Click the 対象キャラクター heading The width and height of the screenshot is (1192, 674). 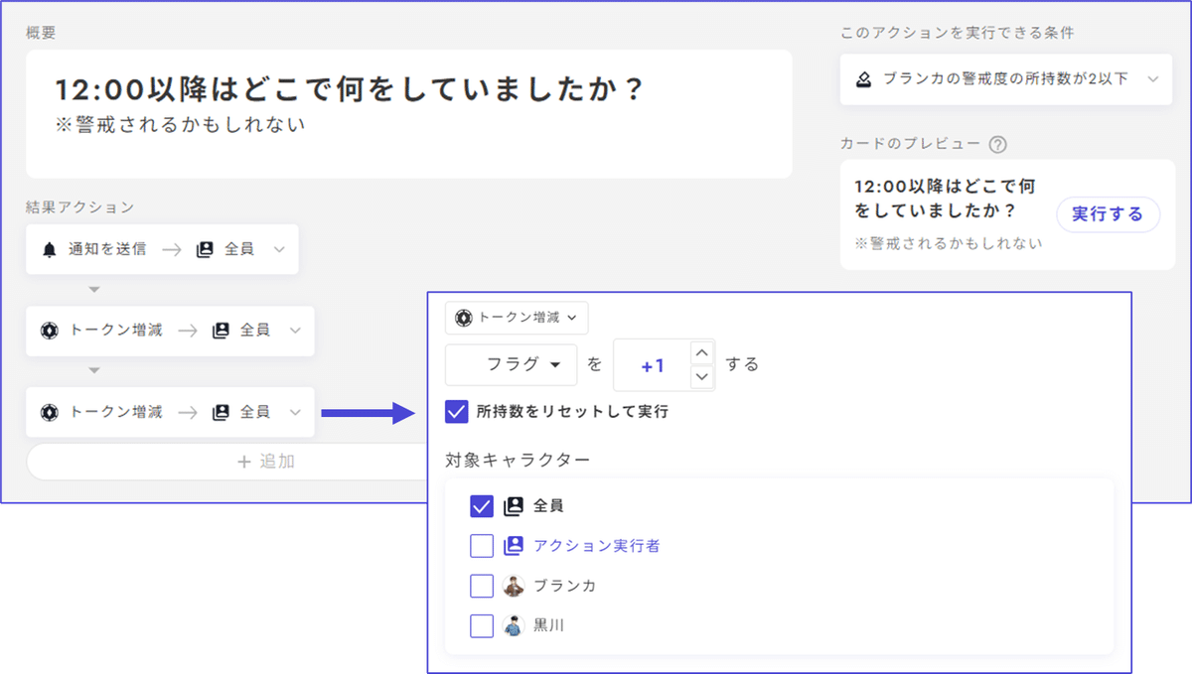tap(518, 461)
